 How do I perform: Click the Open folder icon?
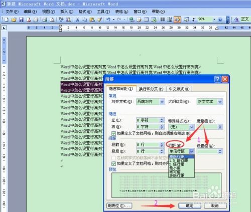pyautogui.click(x=14, y=20)
